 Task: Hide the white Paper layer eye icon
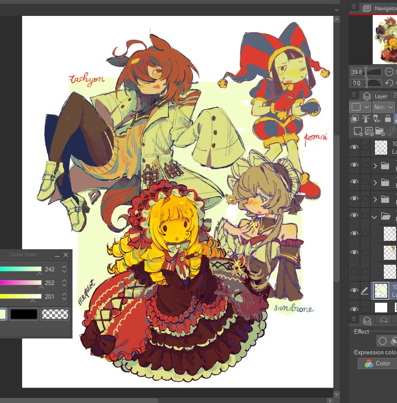(x=354, y=309)
